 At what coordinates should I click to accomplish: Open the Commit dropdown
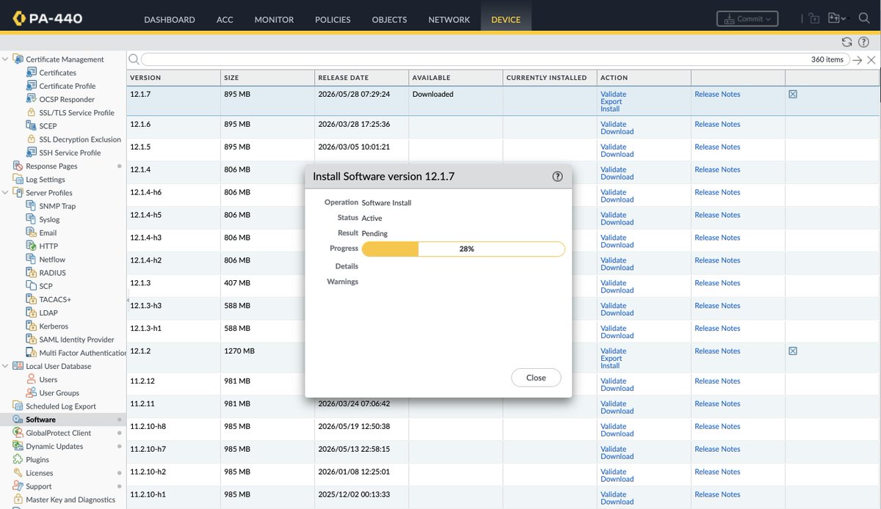(x=747, y=19)
